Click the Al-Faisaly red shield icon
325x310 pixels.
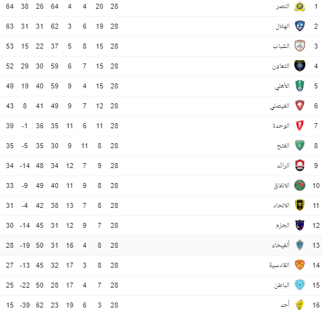point(299,106)
